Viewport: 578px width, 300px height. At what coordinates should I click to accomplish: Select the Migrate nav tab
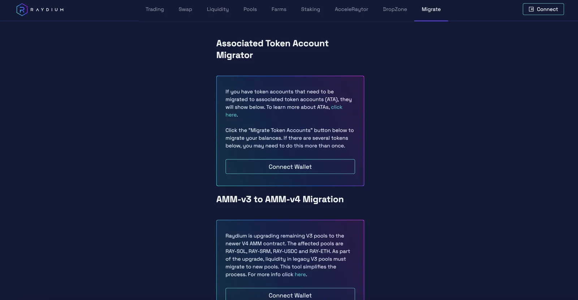coord(431,9)
